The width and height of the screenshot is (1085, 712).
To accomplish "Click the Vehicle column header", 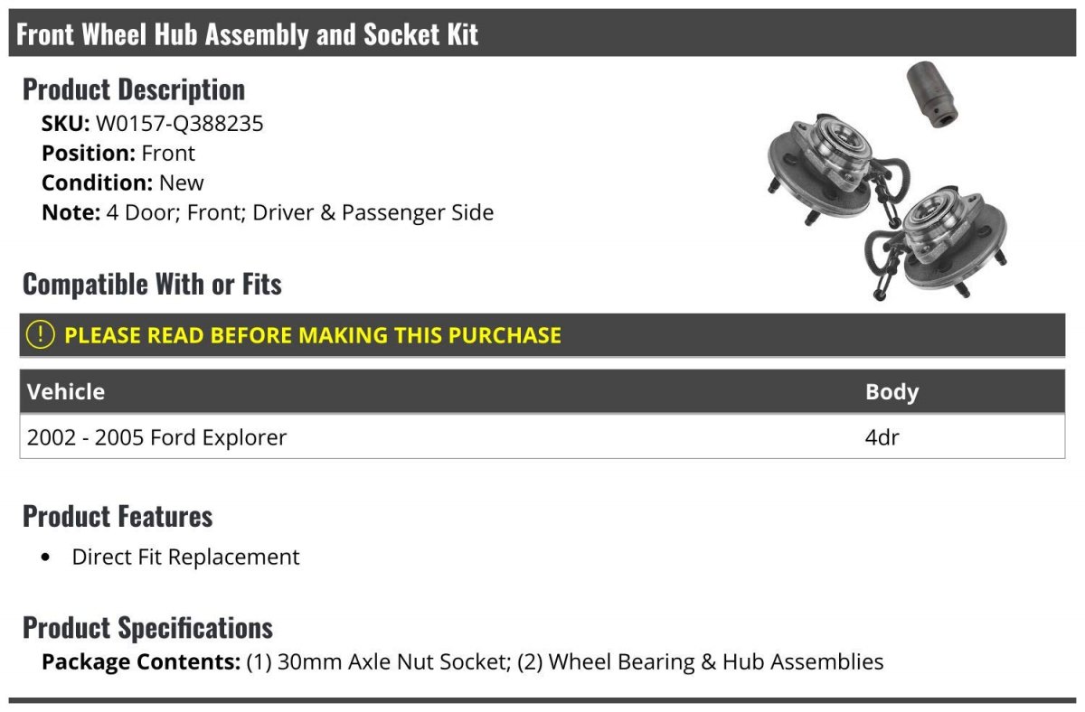I will tap(66, 392).
